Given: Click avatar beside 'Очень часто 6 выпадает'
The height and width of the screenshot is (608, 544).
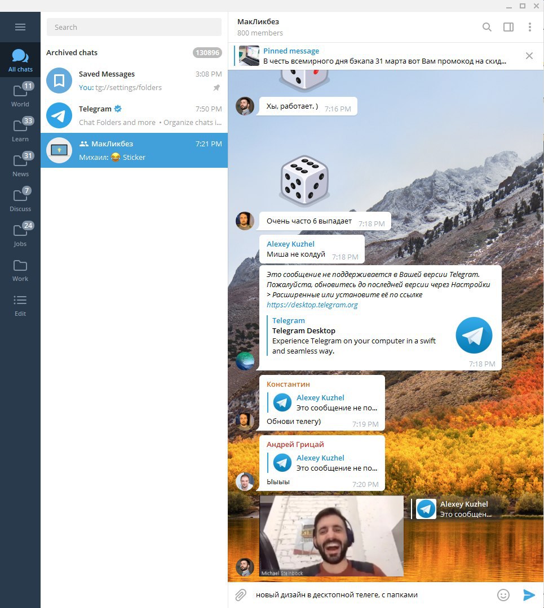Looking at the screenshot, I should [x=245, y=221].
